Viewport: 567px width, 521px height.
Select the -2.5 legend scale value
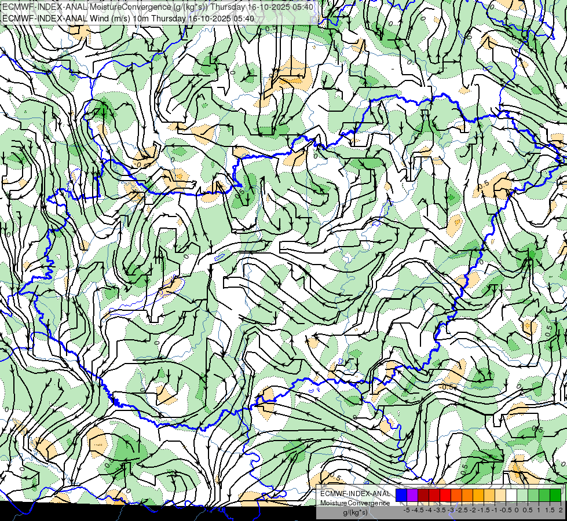tap(462, 510)
